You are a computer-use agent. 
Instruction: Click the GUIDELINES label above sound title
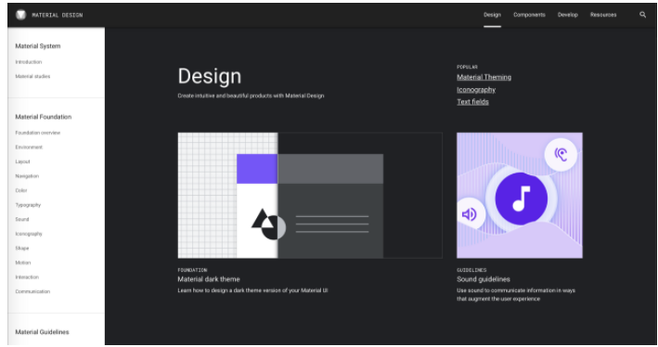tap(471, 270)
